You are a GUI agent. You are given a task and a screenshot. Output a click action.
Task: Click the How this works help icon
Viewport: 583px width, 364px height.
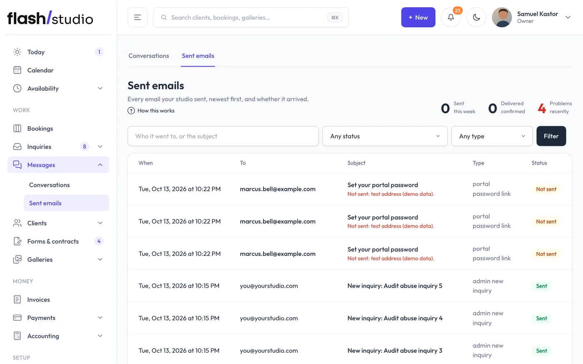click(x=131, y=111)
